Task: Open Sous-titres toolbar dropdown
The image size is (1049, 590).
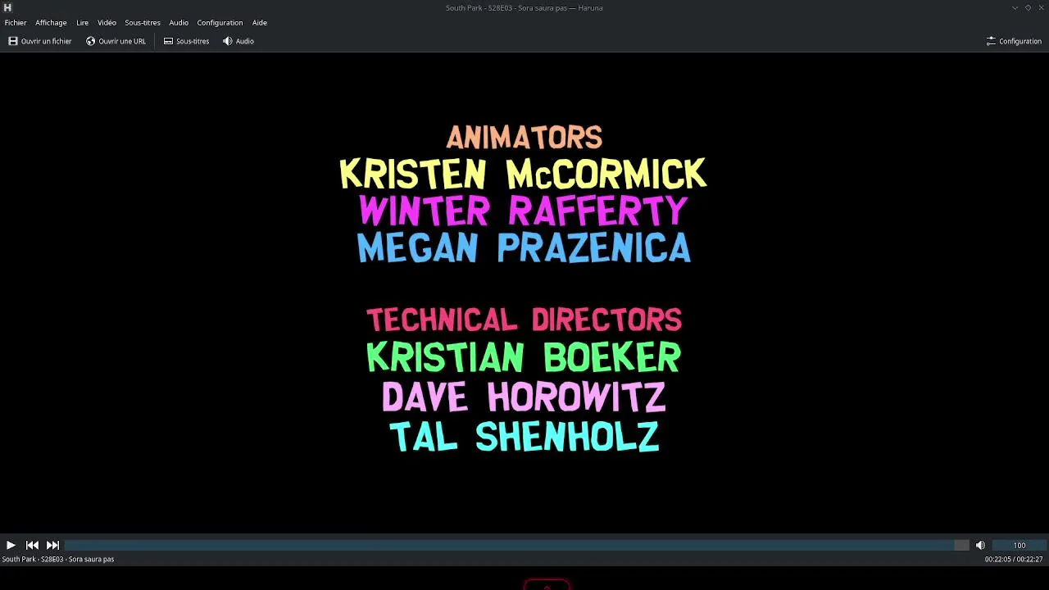Action: point(186,41)
